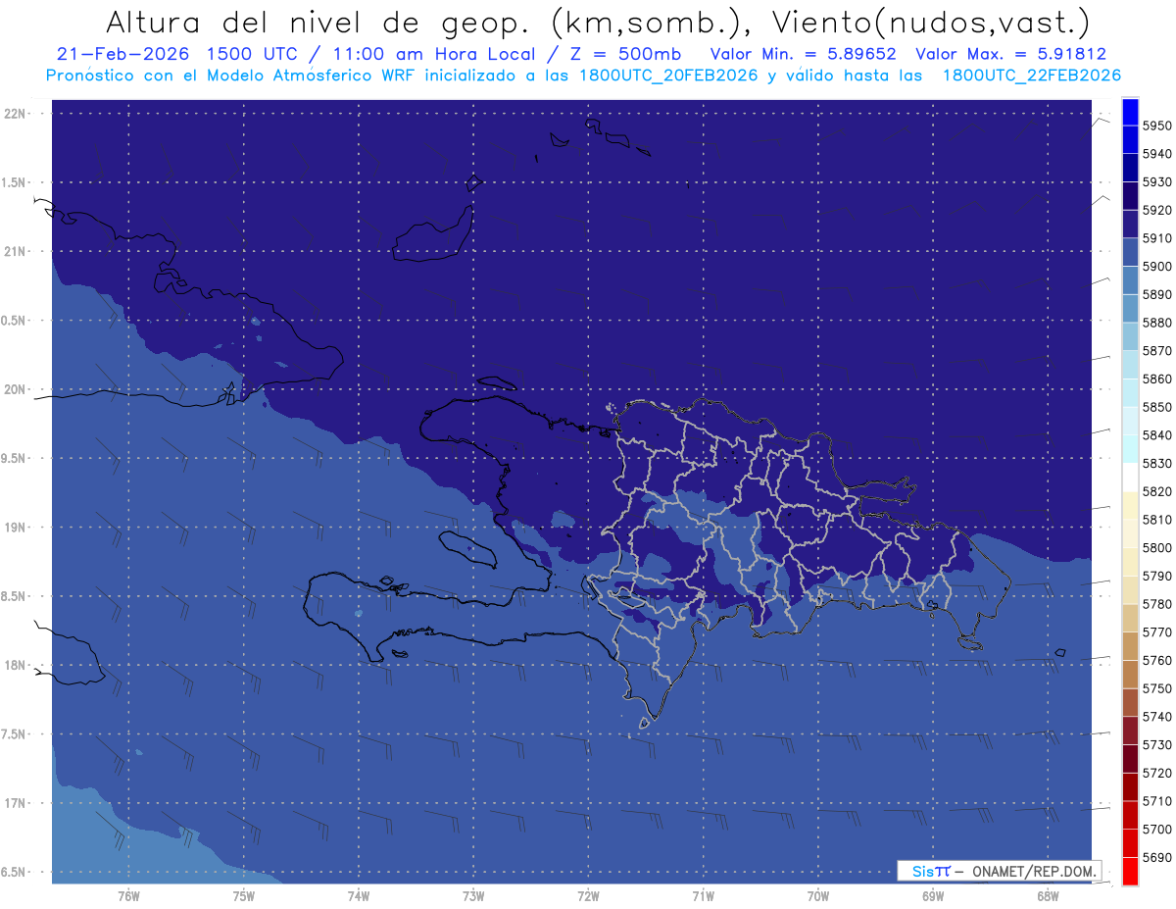Click the '5780' colorbar value

click(x=1156, y=604)
